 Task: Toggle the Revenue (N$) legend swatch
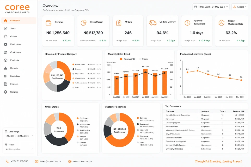click(121, 59)
